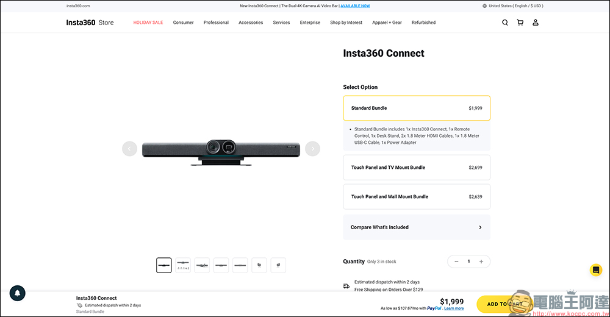
Task: Open the user account icon
Action: pyautogui.click(x=536, y=23)
